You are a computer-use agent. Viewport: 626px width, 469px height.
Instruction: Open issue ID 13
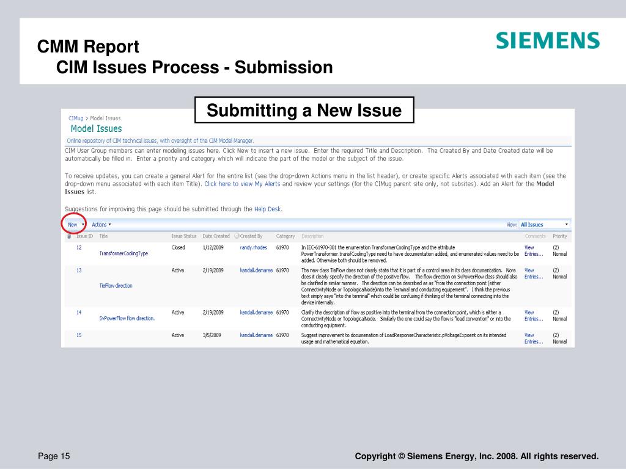click(x=79, y=271)
